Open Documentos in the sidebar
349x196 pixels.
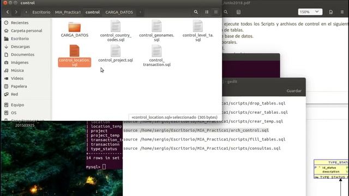pyautogui.click(x=22, y=54)
